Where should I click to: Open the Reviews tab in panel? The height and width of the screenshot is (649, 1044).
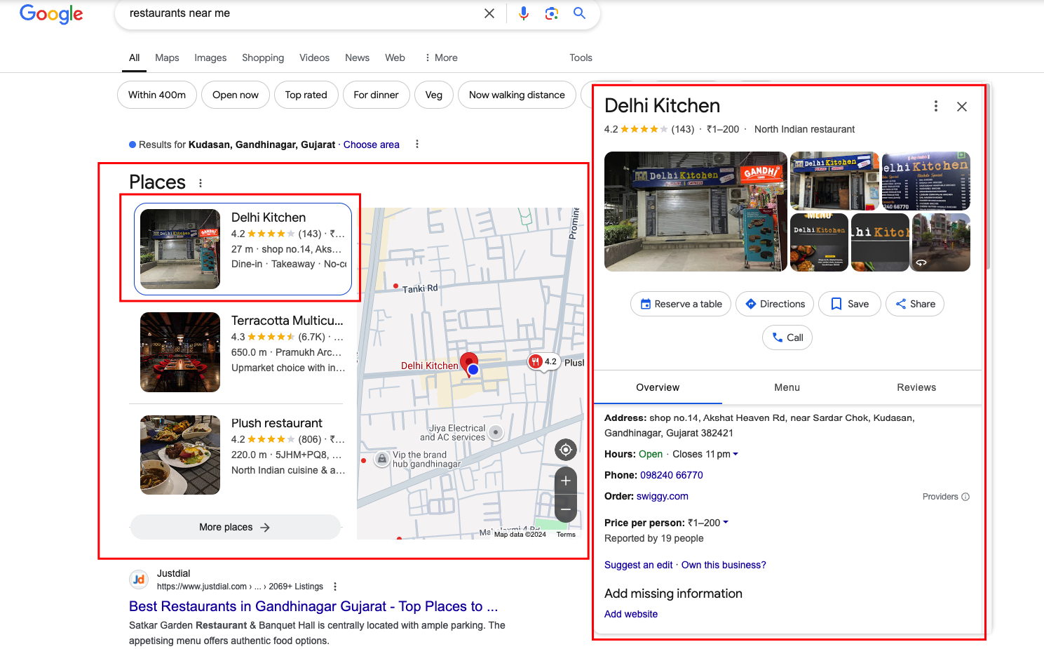click(916, 387)
